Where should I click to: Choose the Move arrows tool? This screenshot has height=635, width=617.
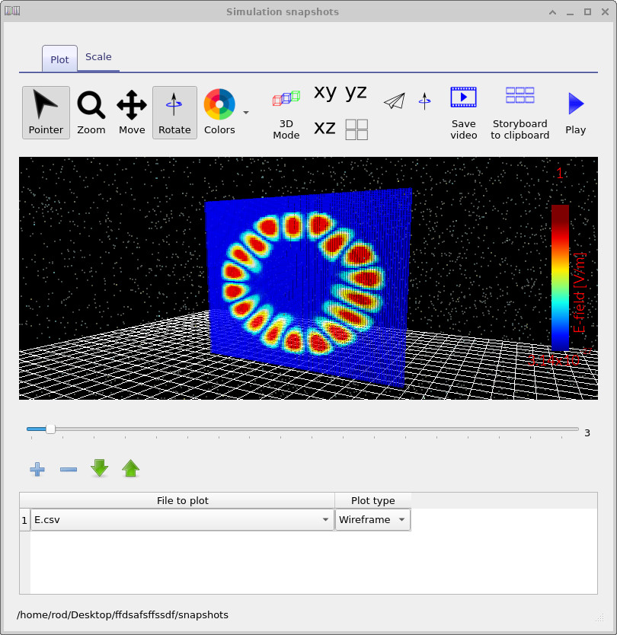[132, 112]
